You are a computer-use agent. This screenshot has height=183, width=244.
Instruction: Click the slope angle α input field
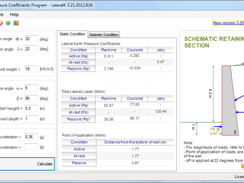(31, 88)
